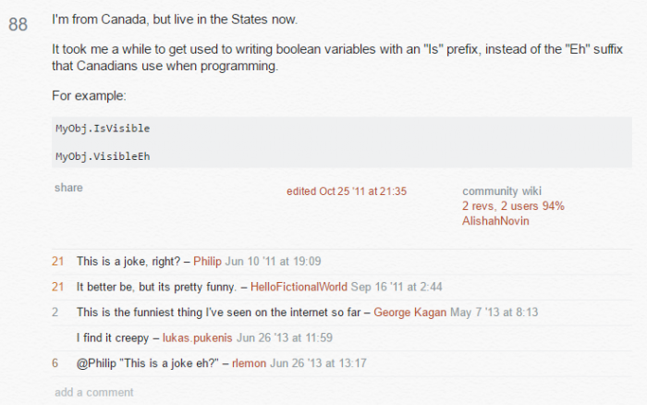Click the share link under the answer
647x405 pixels.
[68, 188]
